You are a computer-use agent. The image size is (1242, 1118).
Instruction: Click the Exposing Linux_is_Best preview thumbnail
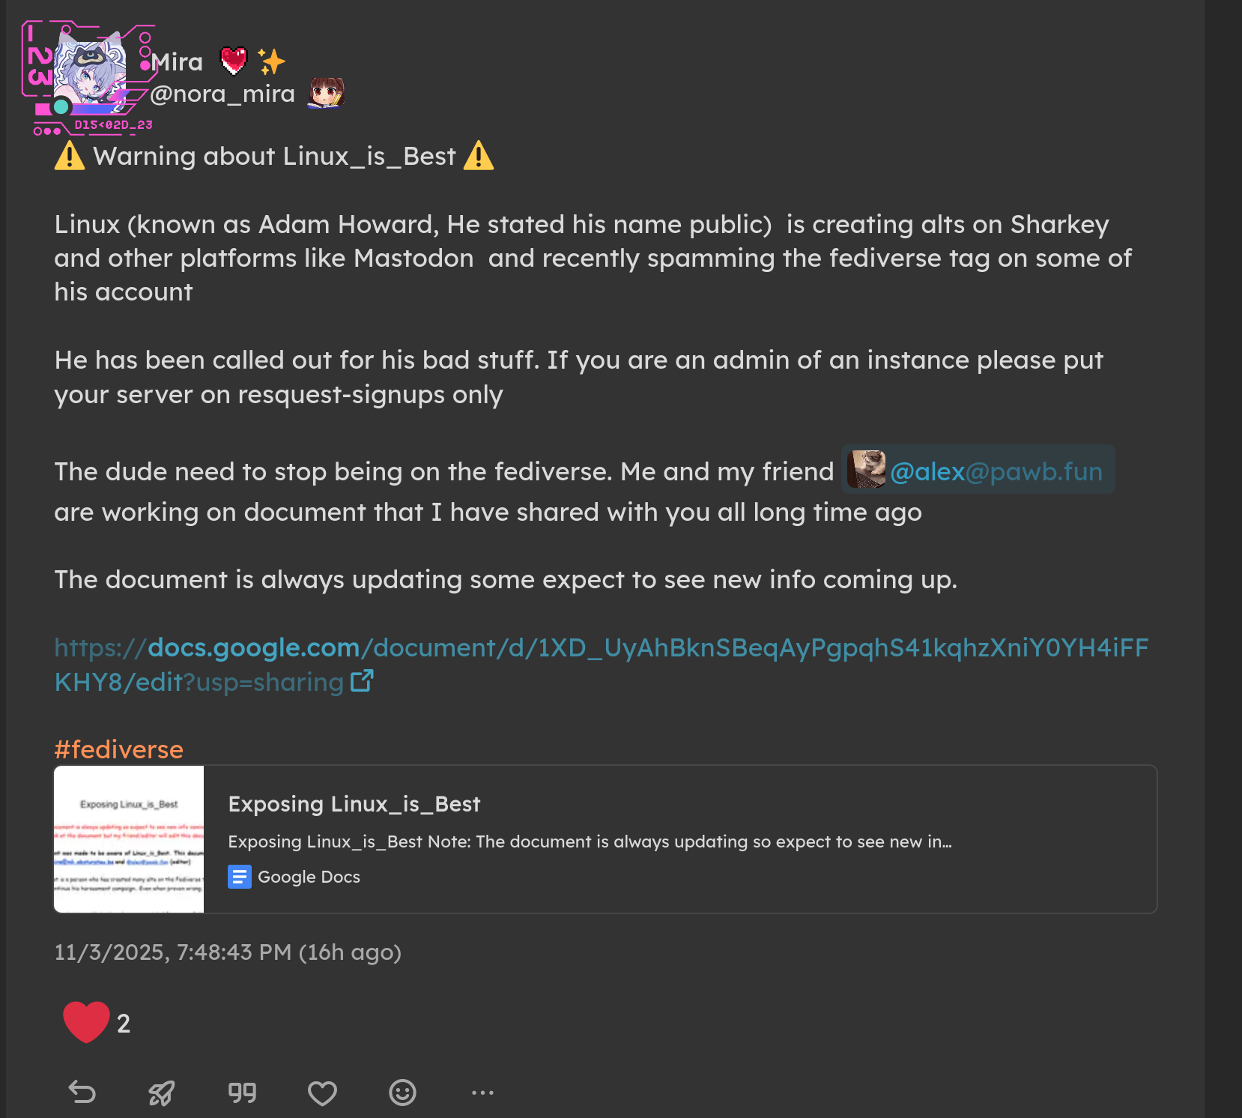129,839
